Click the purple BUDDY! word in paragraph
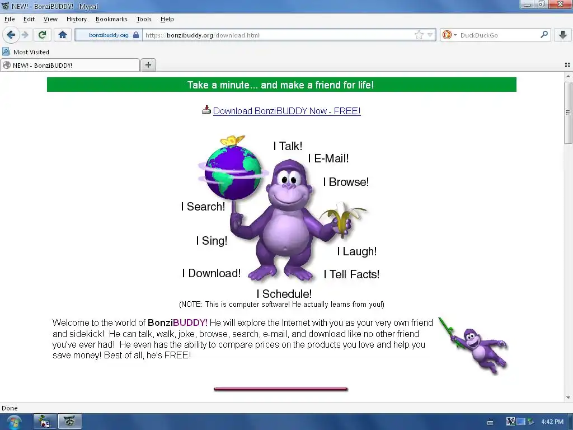The width and height of the screenshot is (573, 430). click(x=190, y=323)
